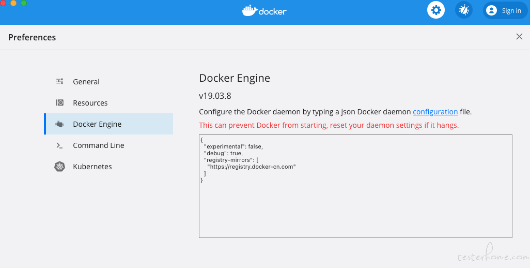The image size is (530, 268).
Task: Place cursor on the "debug": true line
Action: (224, 153)
